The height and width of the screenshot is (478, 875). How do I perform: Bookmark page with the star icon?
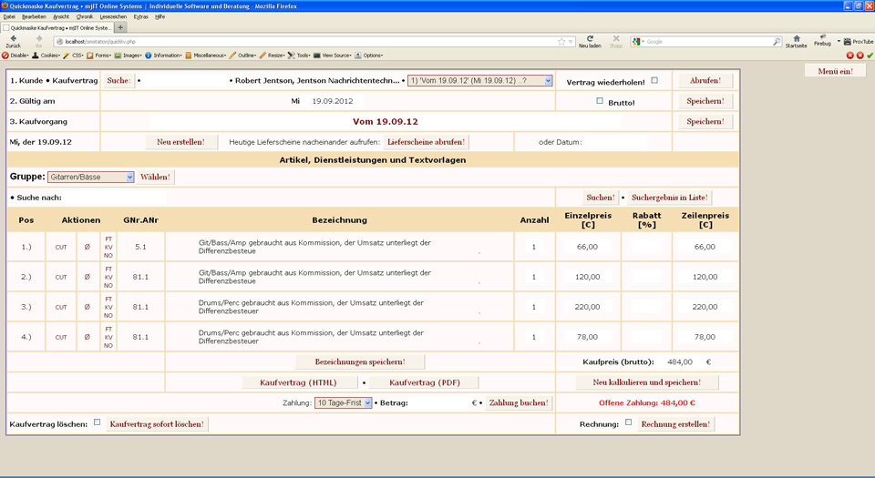pyautogui.click(x=561, y=42)
